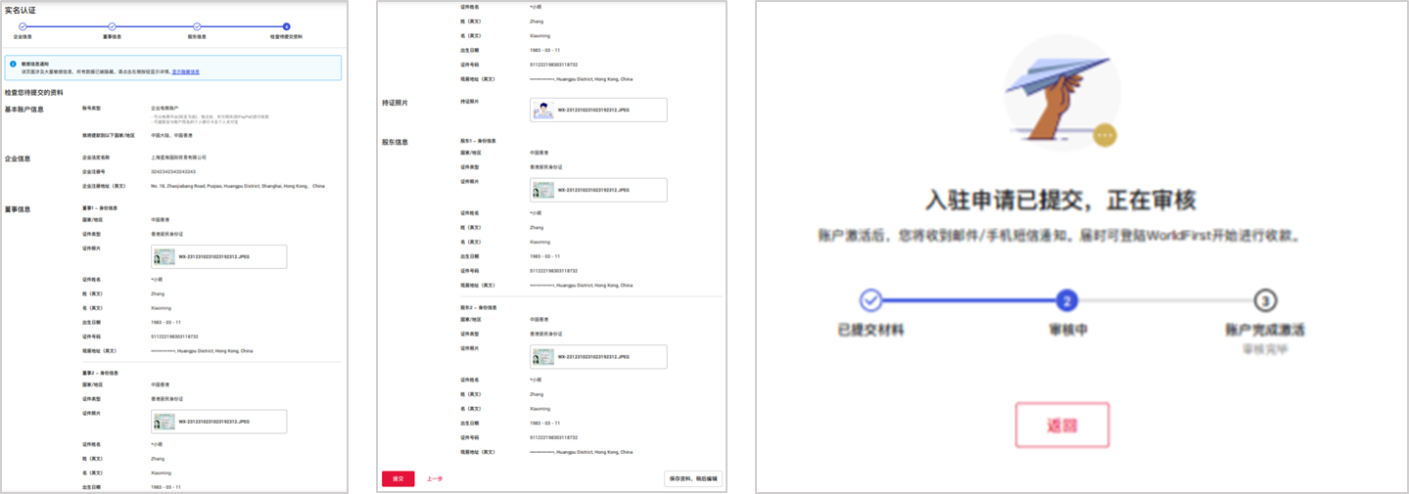Viewport: 1409px width, 494px height.
Task: Open 股东1 ID photo thumbnail
Action: [x=543, y=191]
